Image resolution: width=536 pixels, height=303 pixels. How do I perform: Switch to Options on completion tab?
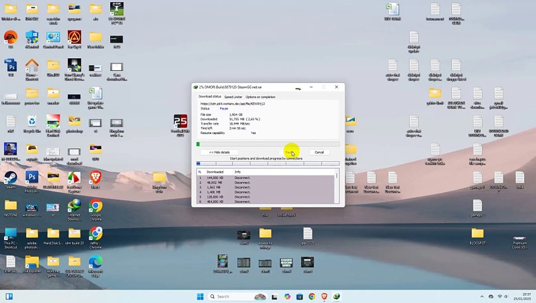pos(260,97)
